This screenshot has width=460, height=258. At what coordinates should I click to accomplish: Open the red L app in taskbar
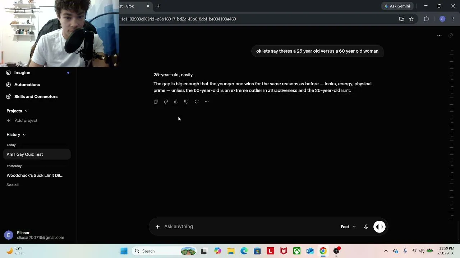click(x=270, y=251)
